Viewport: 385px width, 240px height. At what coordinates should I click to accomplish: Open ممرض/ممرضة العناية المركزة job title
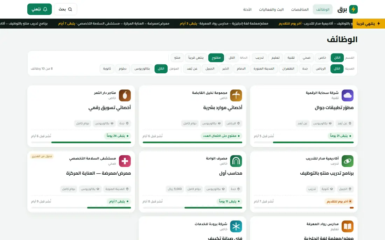coord(98,173)
